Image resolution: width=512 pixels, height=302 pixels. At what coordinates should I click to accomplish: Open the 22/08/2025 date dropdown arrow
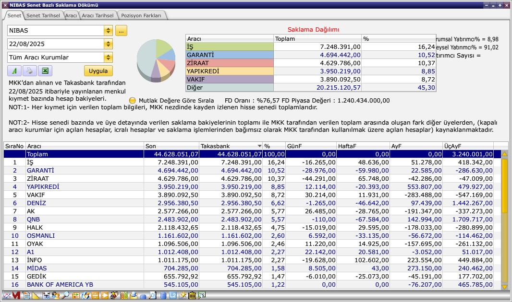point(108,44)
